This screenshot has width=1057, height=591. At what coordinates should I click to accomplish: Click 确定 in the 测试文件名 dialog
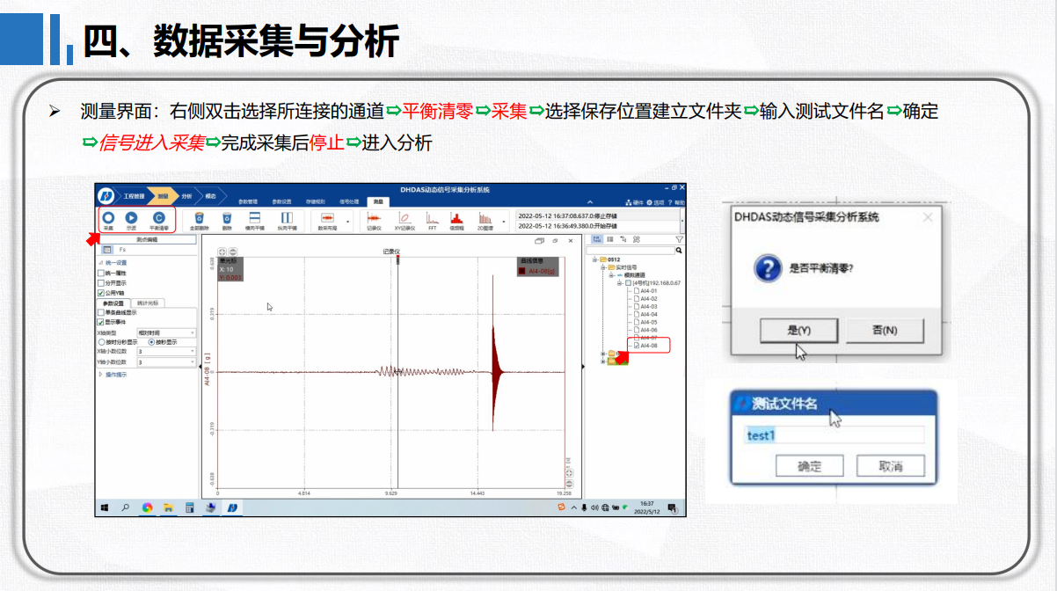click(809, 466)
